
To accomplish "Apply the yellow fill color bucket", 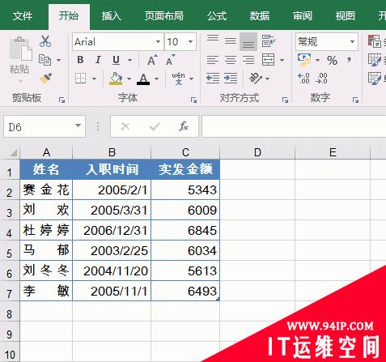I will tap(116, 79).
